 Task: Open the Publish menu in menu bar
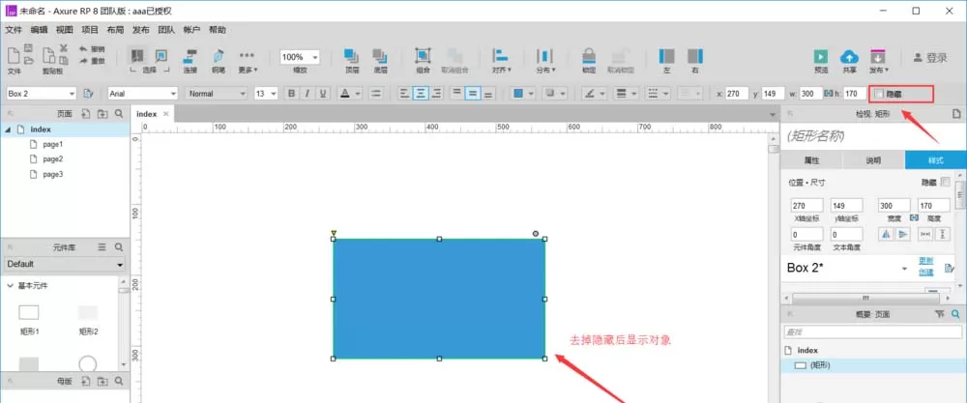coord(140,30)
